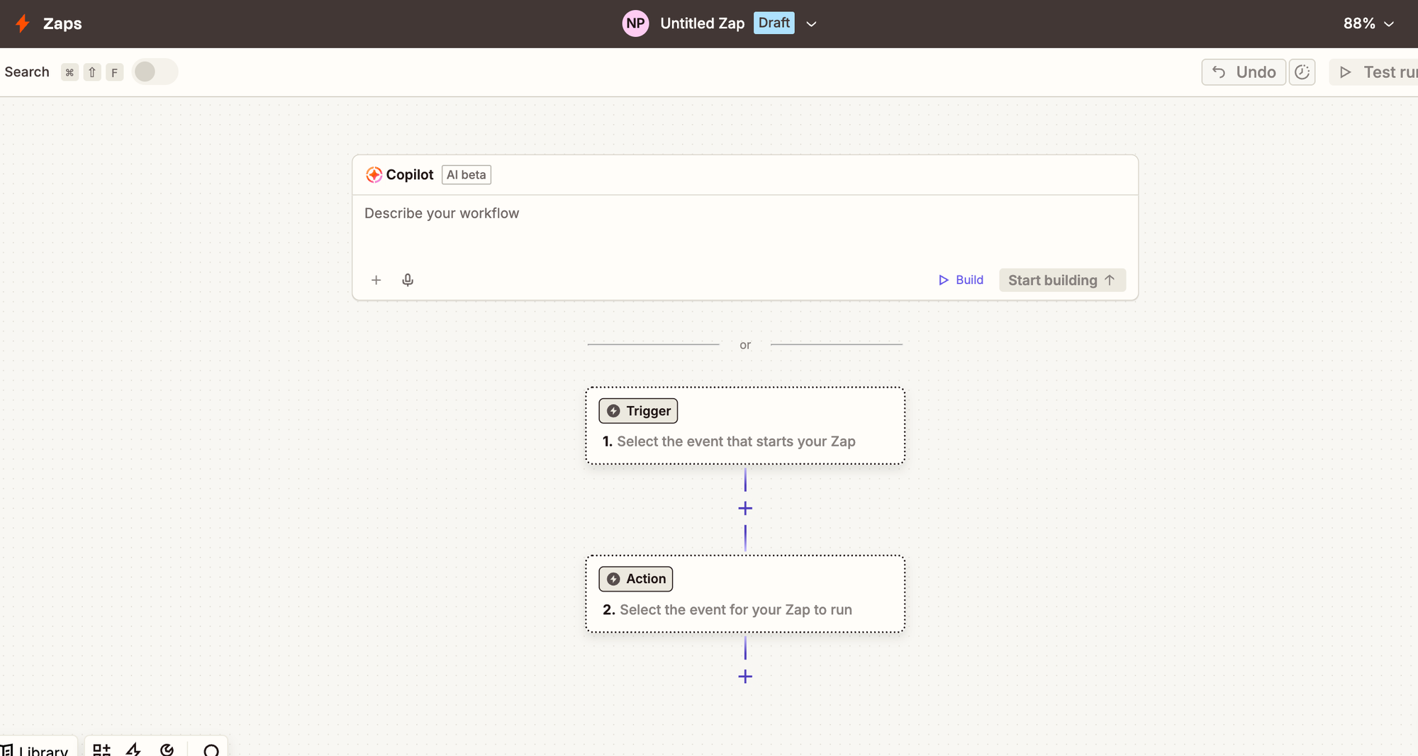
Task: Expand the Untitled Zap name dropdown chevron
Action: [812, 24]
